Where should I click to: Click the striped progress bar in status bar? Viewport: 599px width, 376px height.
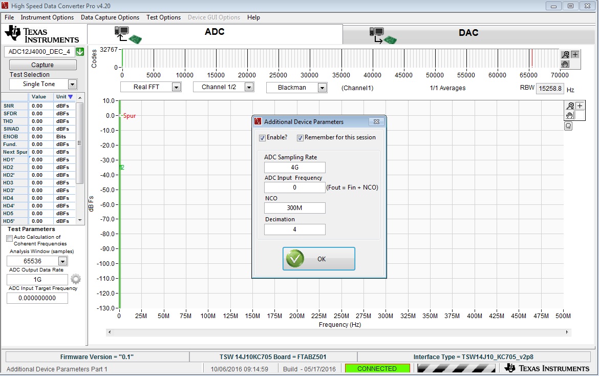coord(456,368)
